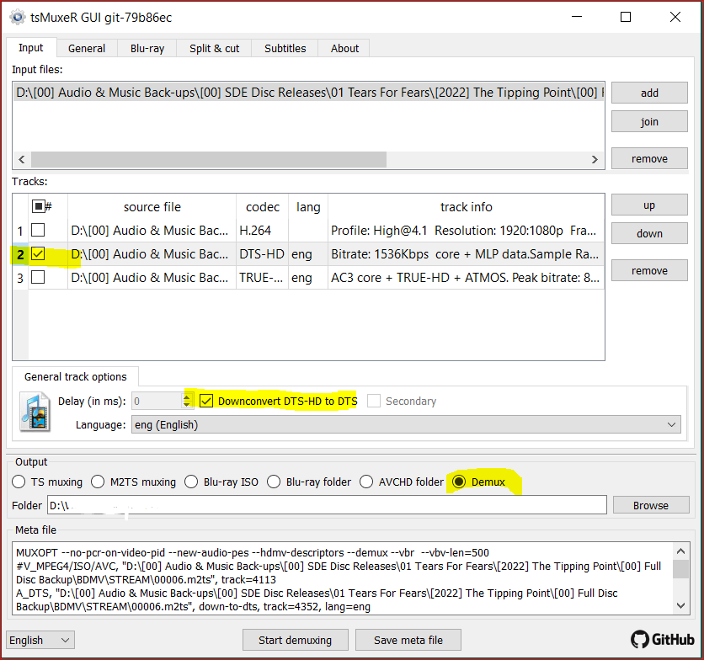Viewport: 704px width, 660px height.
Task: Click the tsMuxeR app icon in title bar
Action: pyautogui.click(x=18, y=17)
